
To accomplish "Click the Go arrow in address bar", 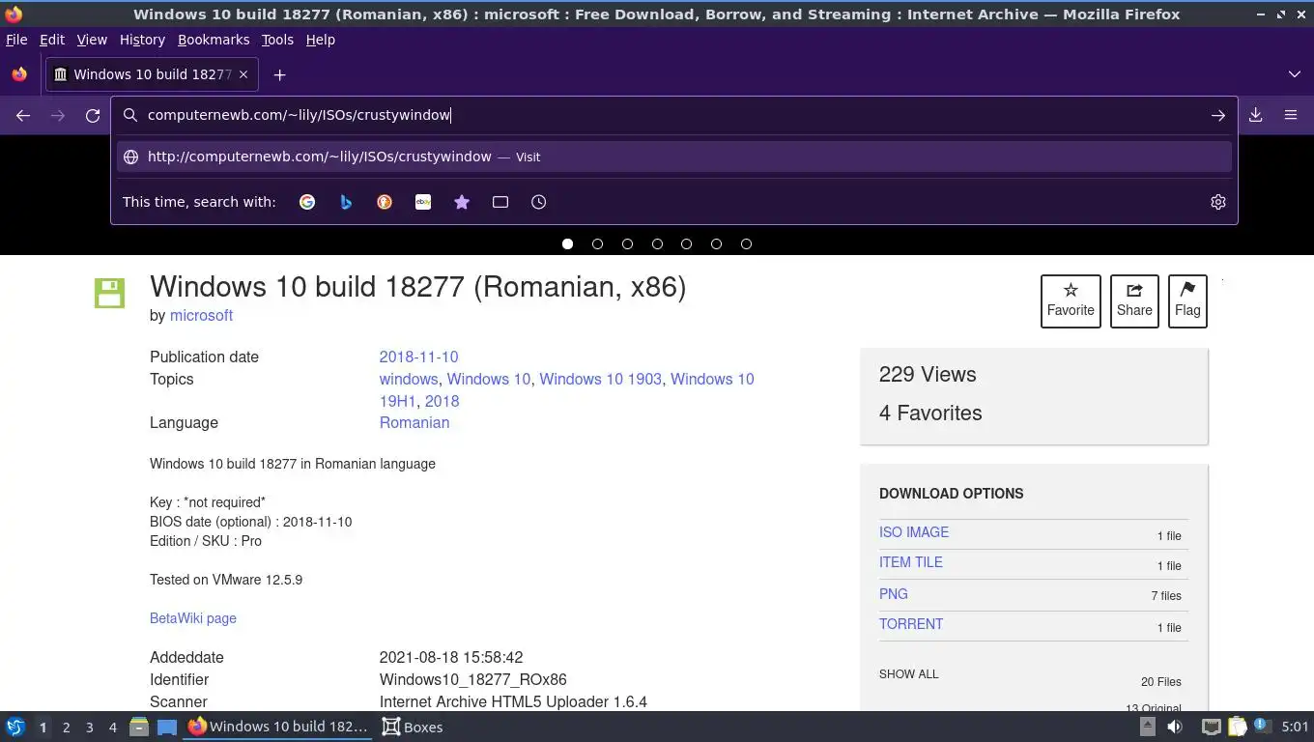I will (x=1218, y=115).
